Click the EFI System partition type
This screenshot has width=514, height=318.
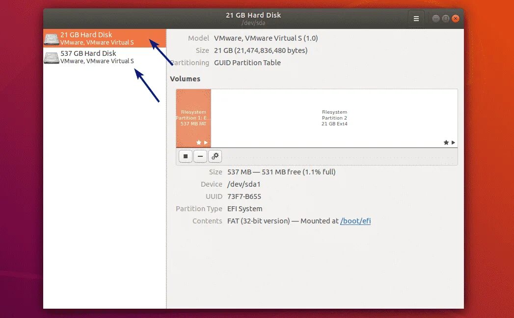click(245, 209)
